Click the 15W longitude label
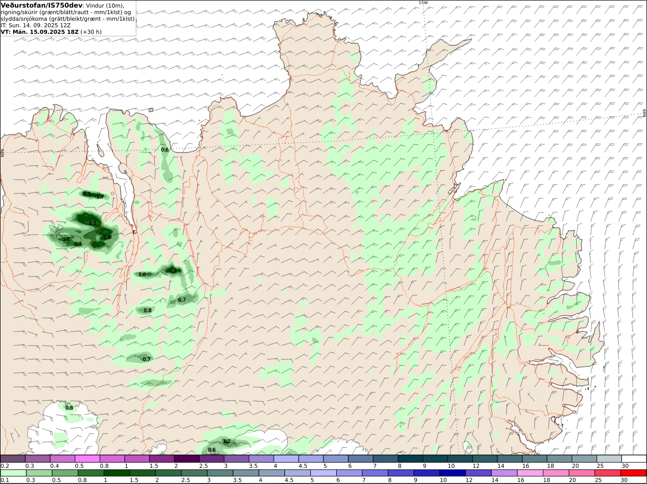The height and width of the screenshot is (484, 647). [x=423, y=3]
